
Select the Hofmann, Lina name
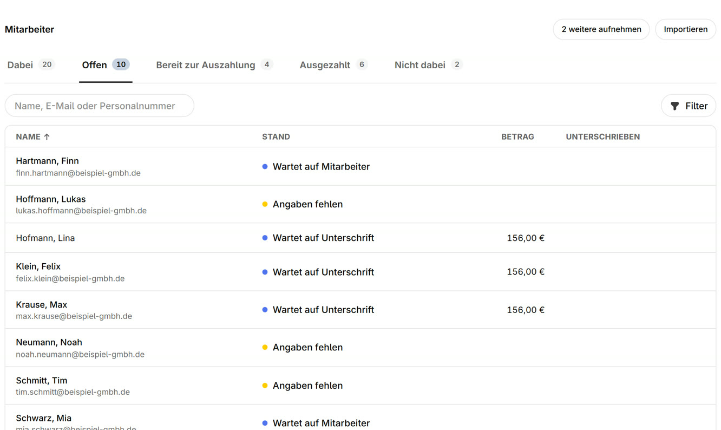click(x=45, y=238)
